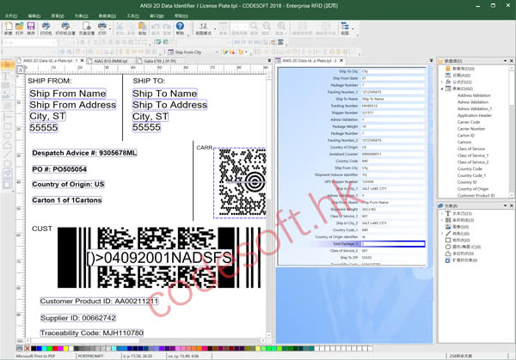Click the Open file folder icon
Screen dimensions: 516x360
(x=20, y=27)
